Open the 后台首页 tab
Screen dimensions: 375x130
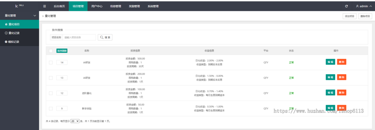pyautogui.click(x=59, y=6)
